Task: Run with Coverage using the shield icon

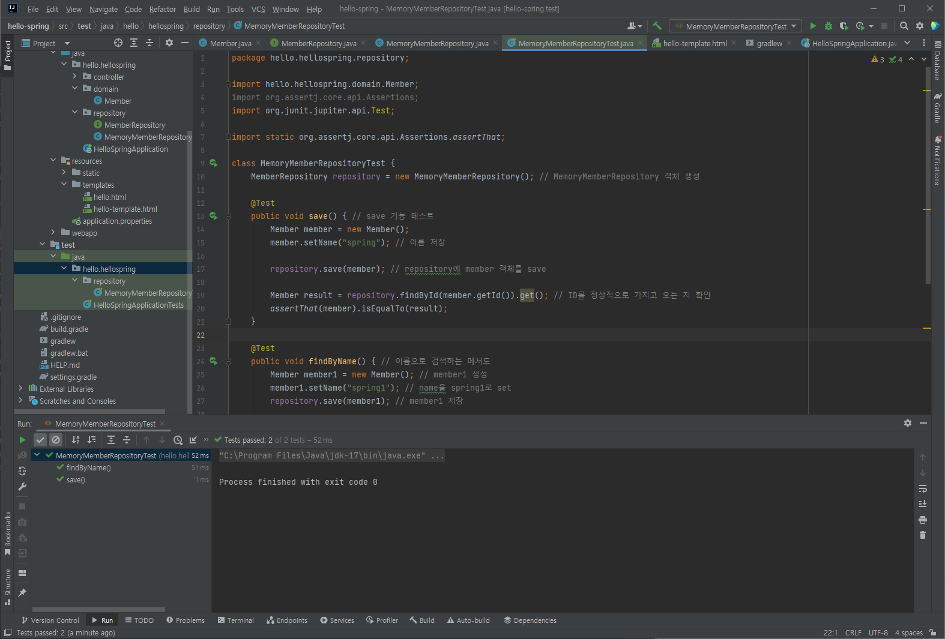Action: (844, 26)
